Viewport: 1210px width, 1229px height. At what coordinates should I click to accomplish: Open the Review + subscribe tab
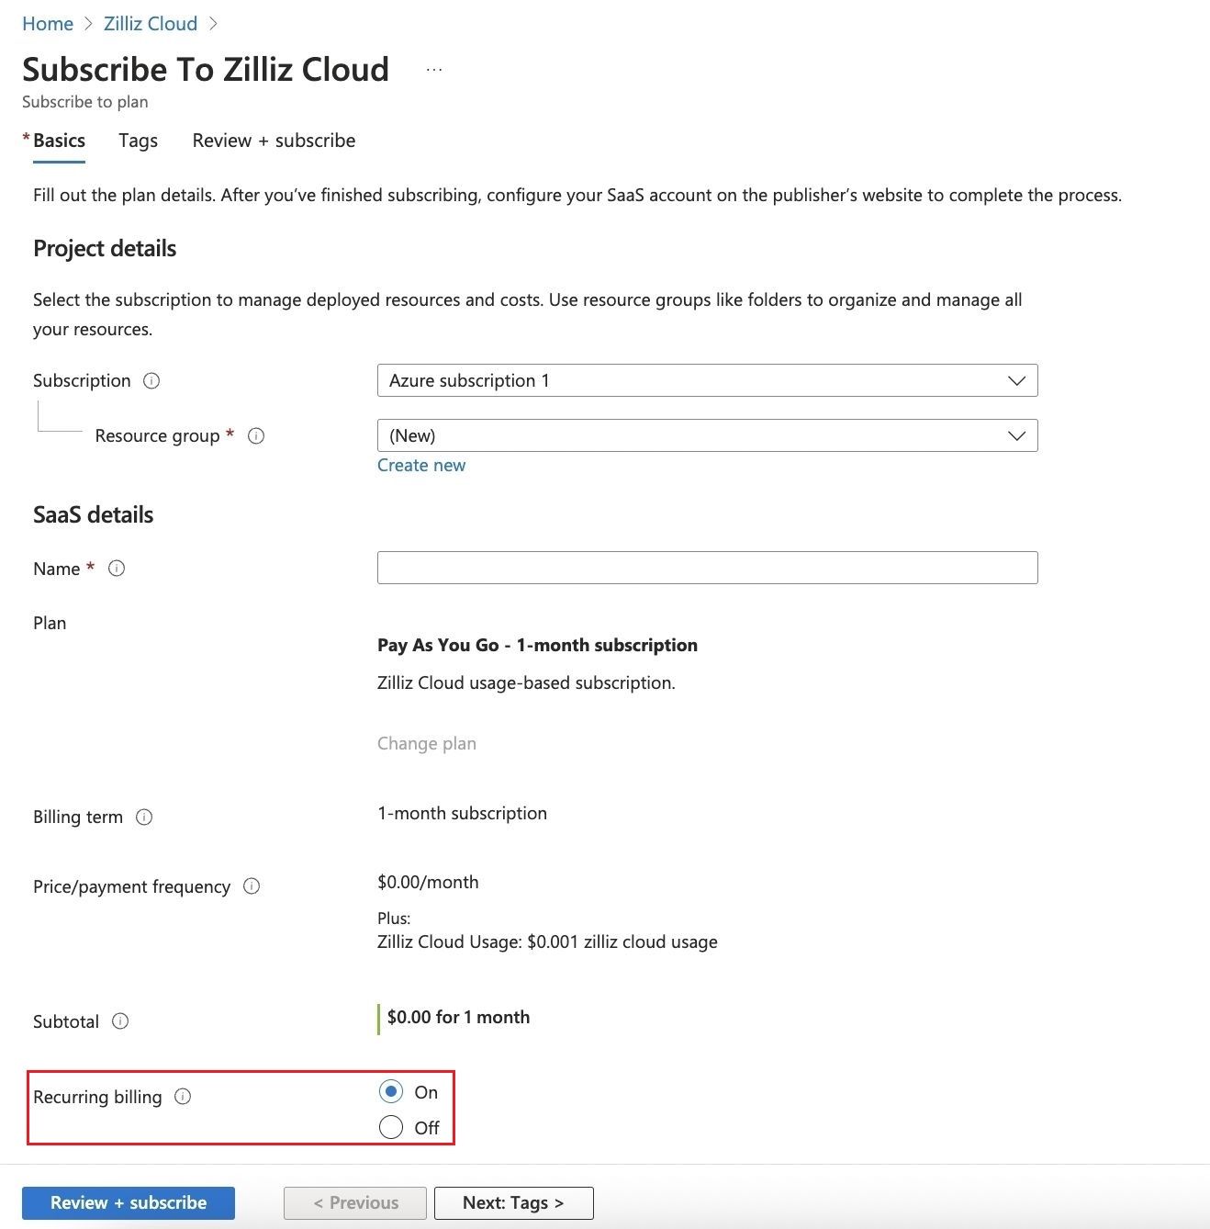(273, 141)
